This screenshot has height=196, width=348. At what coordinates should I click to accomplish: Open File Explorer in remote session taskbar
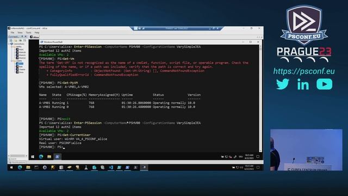pyautogui.click(x=49, y=157)
